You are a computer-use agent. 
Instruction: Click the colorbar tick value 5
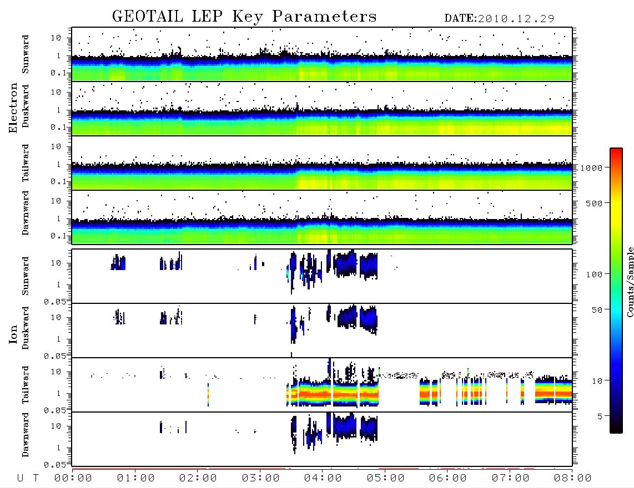tap(600, 416)
